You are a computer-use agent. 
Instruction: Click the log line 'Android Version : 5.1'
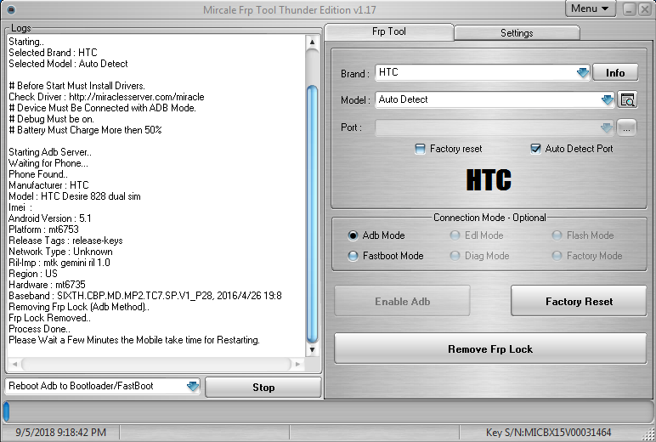tap(50, 218)
